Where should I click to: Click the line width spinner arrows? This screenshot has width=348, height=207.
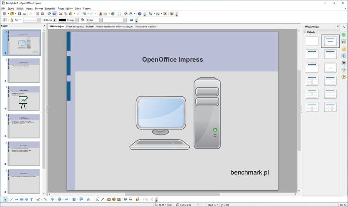[55, 20]
